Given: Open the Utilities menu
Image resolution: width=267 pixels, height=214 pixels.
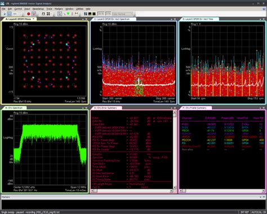Looking at the screenshot, I should [x=79, y=9].
